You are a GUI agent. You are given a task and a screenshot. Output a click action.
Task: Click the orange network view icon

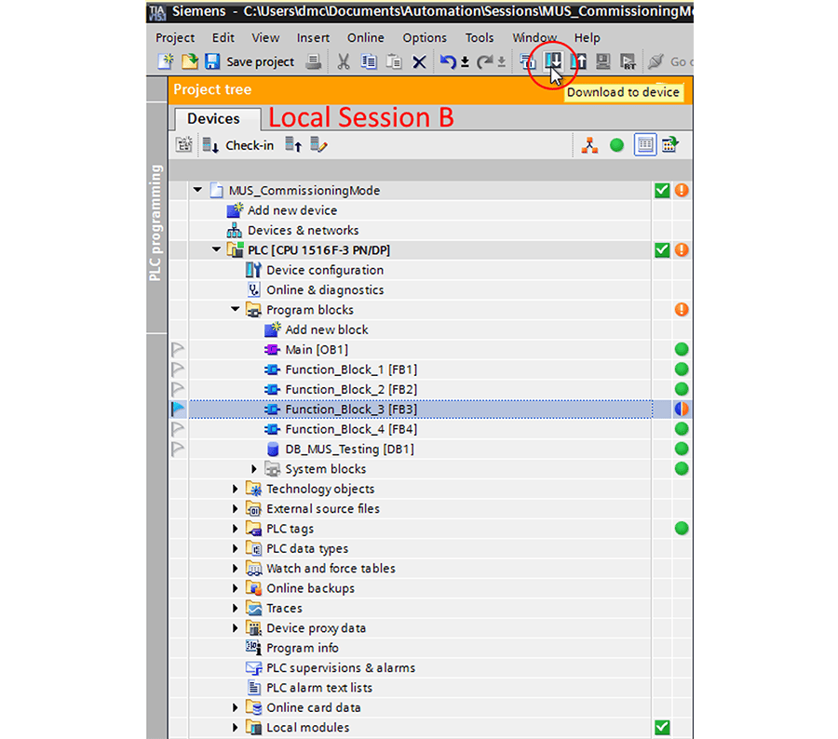click(x=589, y=145)
